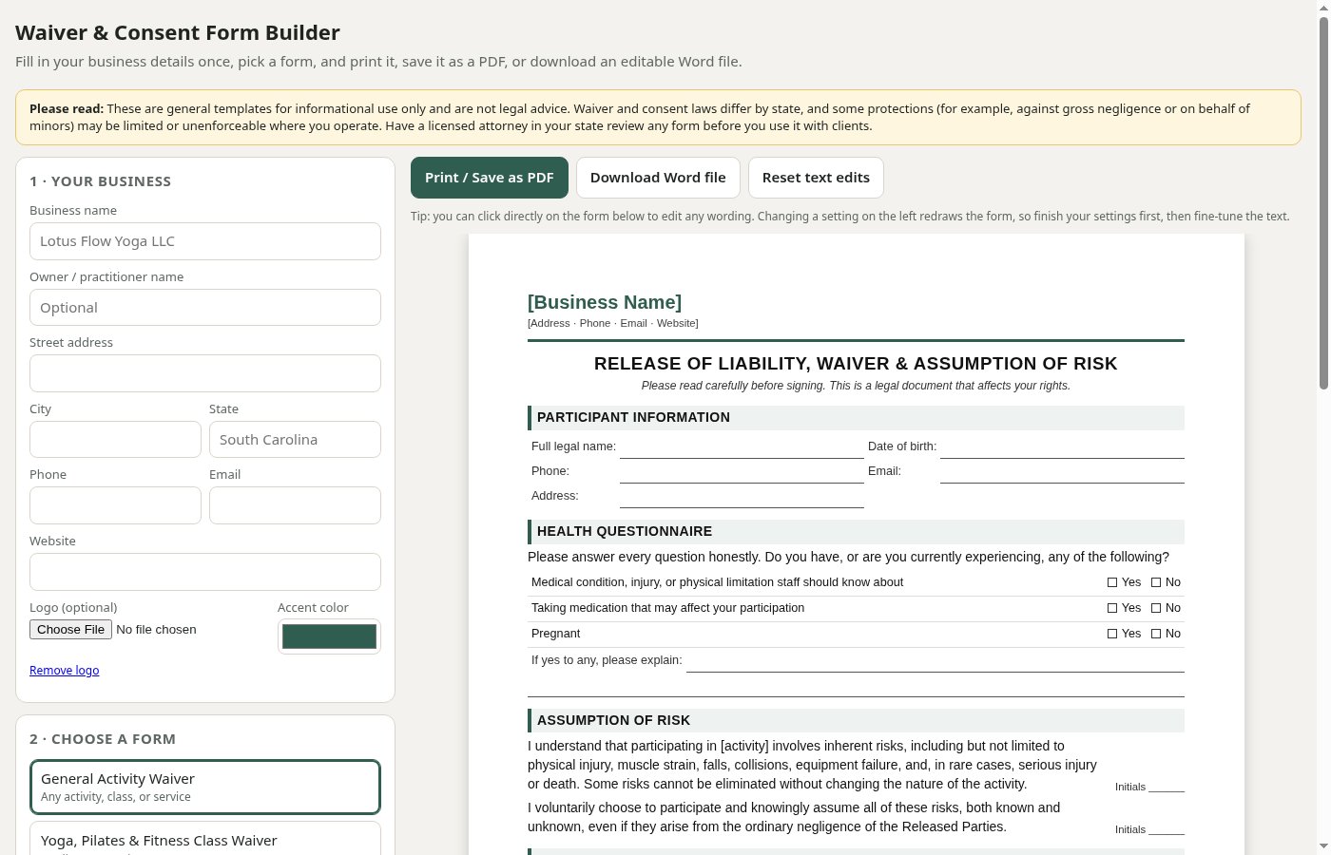Click the 'If yes to any, please explain' line
The image size is (1331, 855).
[936, 661]
